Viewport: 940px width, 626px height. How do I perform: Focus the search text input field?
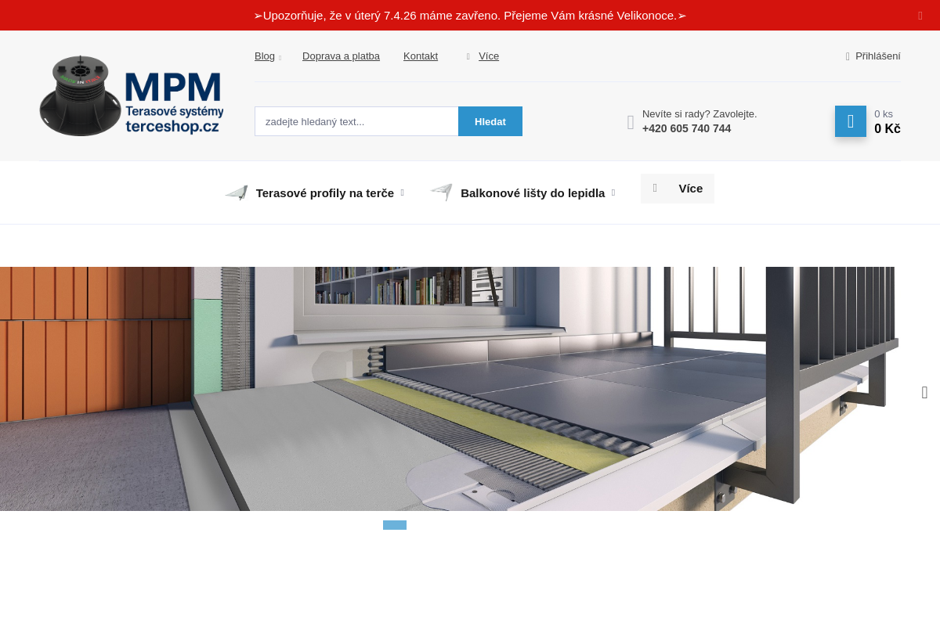(x=356, y=121)
